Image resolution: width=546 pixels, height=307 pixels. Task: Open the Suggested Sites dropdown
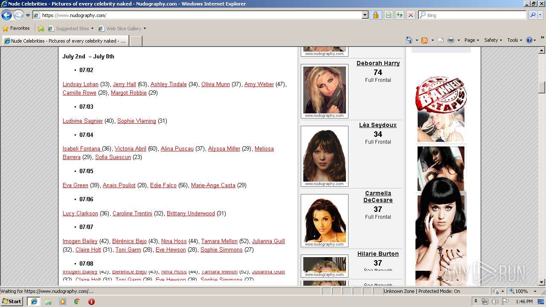pos(71,29)
